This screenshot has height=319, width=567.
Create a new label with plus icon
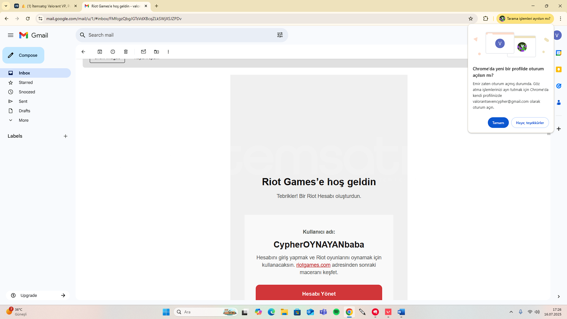tap(66, 136)
